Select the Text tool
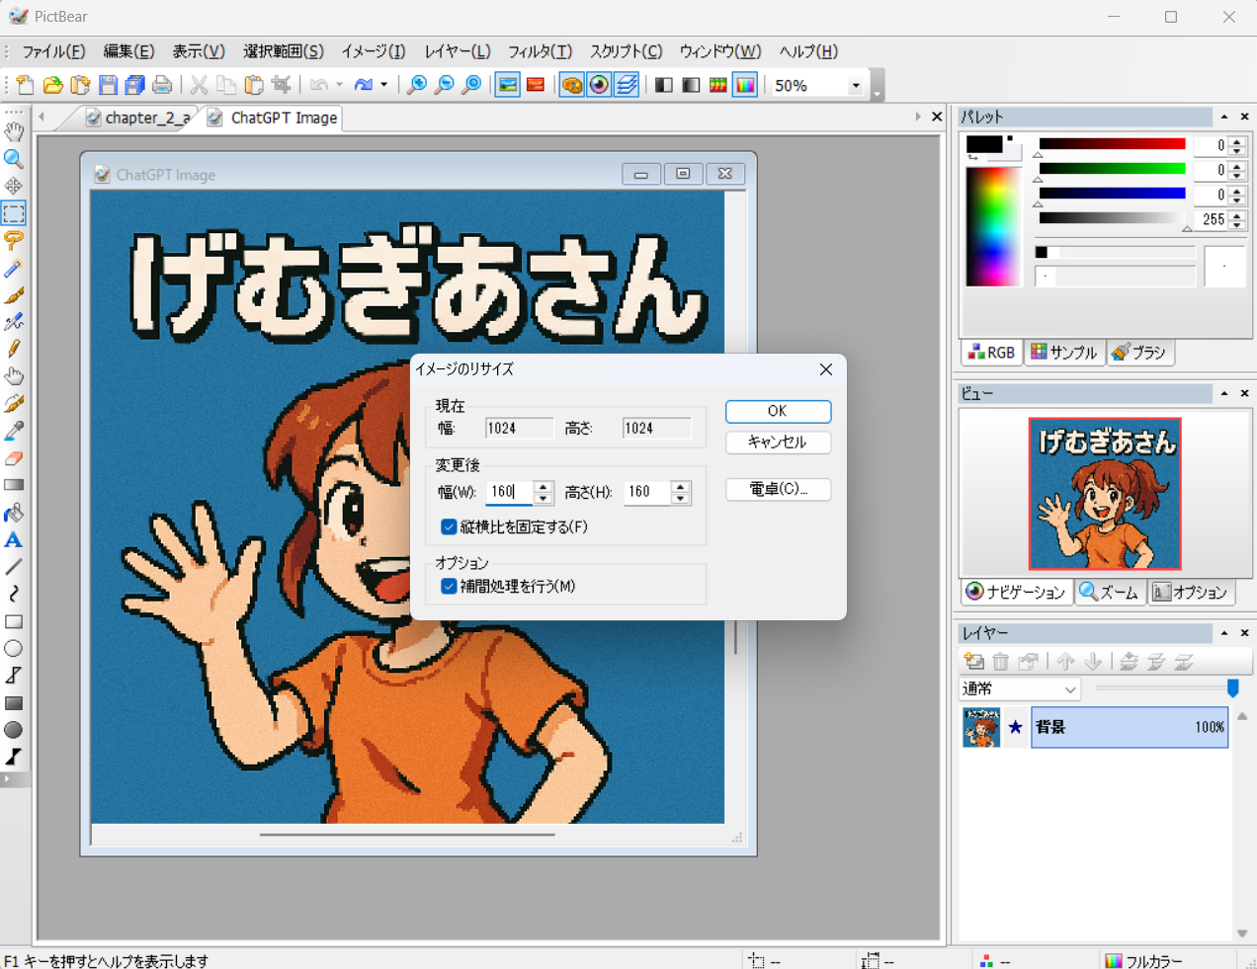 coord(14,540)
